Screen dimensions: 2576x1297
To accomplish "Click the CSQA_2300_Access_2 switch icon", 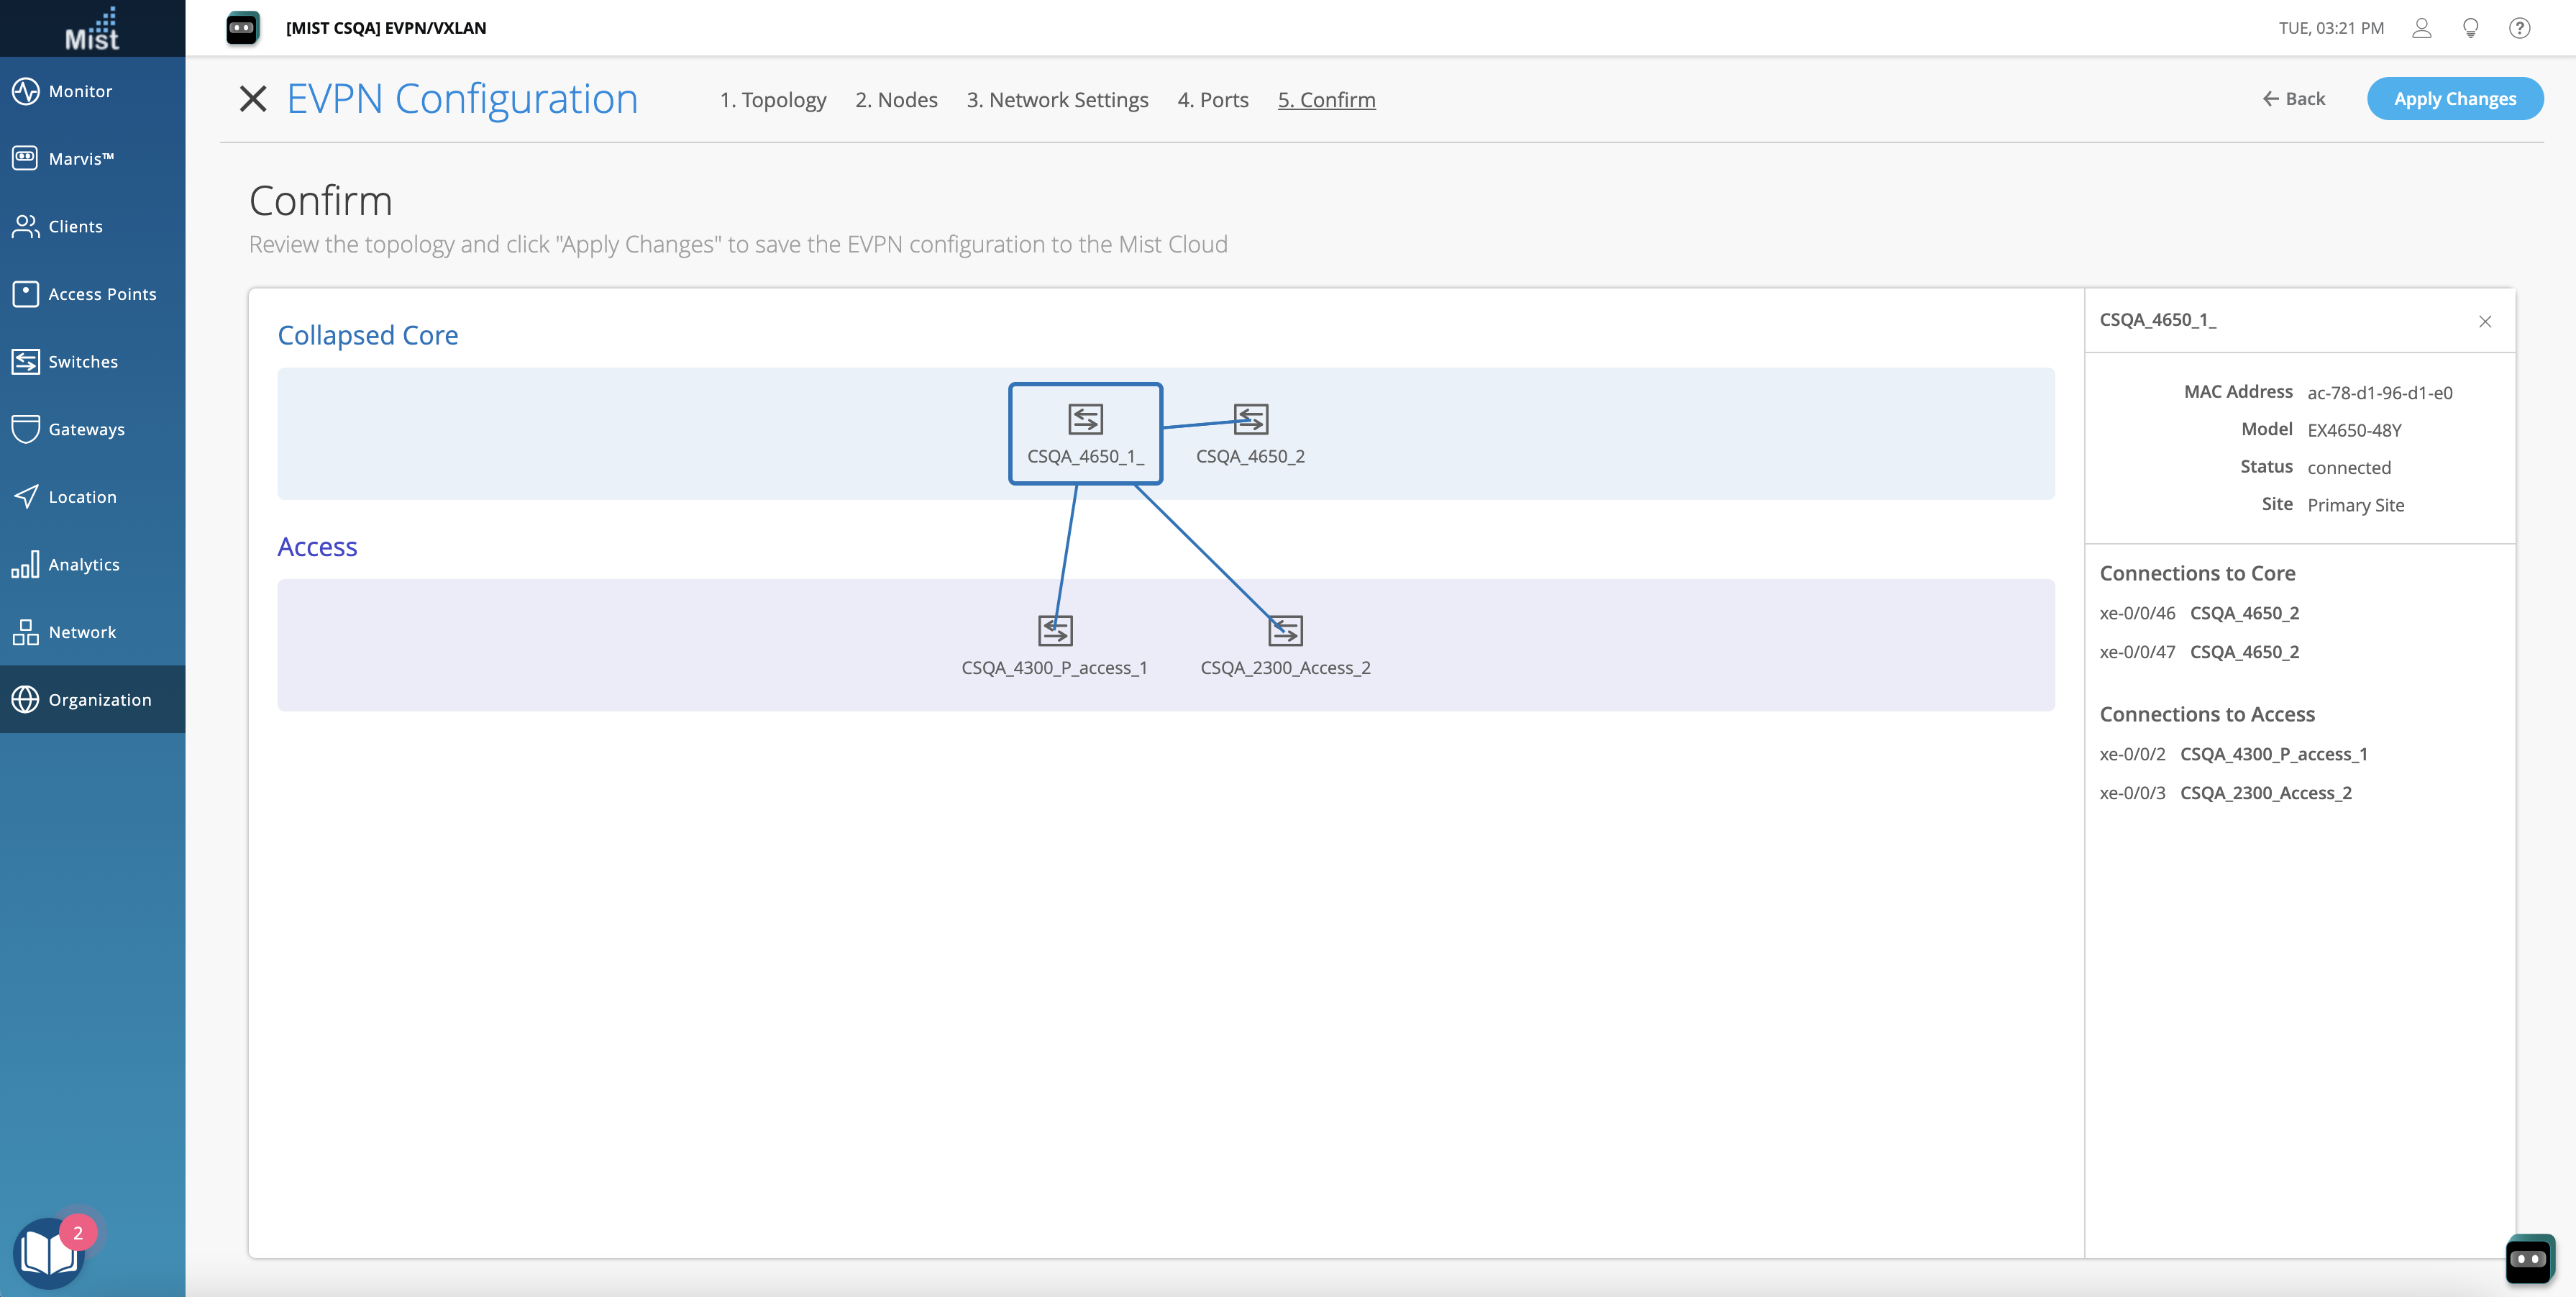I will [x=1285, y=630].
